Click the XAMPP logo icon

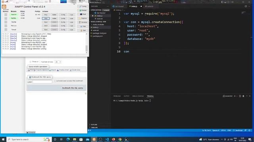pyautogui.click(x=4, y=7)
